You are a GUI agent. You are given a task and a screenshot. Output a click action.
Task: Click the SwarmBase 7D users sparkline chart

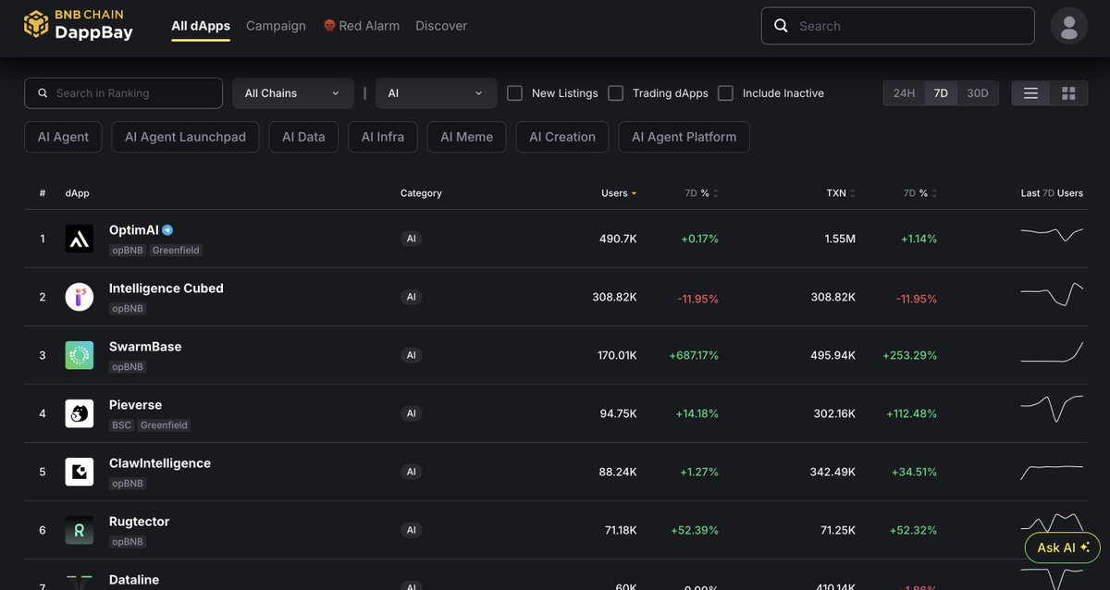click(1052, 352)
